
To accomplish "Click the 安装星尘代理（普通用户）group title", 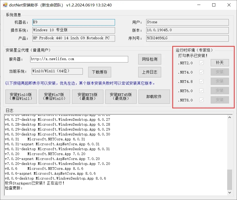I will pos(28,50).
